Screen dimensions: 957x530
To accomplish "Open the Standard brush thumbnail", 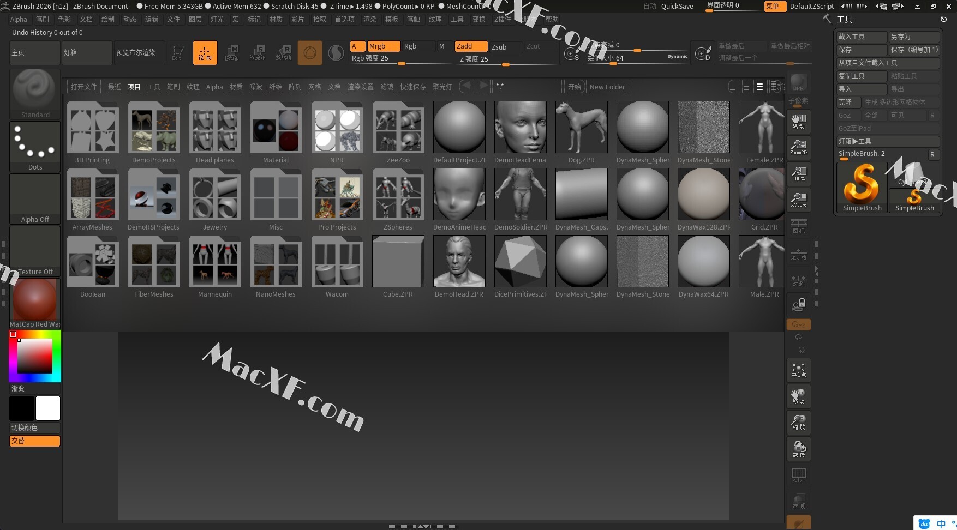I will [35, 94].
